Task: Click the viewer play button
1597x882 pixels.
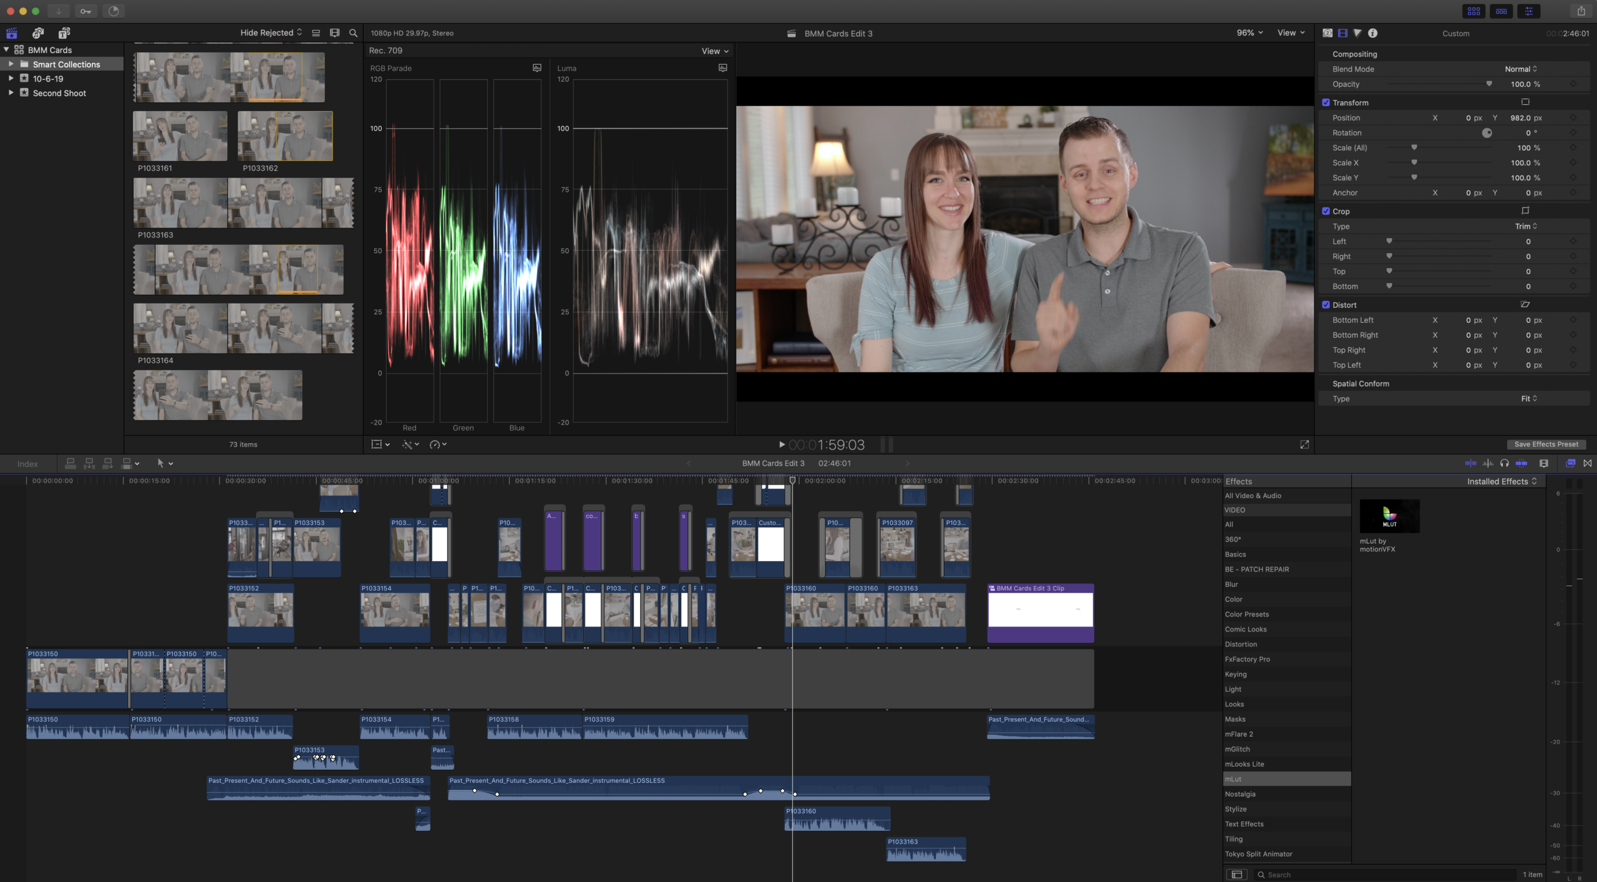Action: click(x=782, y=444)
